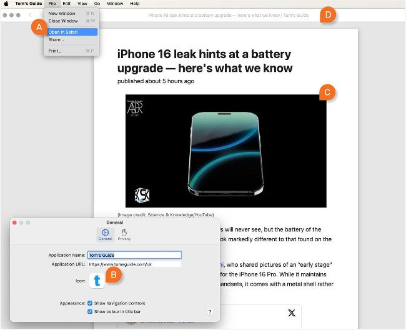406x330 pixels.
Task: Select Print… in the File menu
Action: tap(55, 51)
